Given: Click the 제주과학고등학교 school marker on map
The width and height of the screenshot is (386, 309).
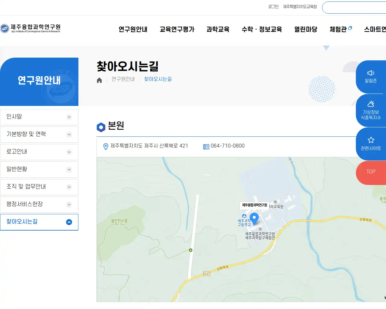Looking at the screenshot, I should point(244,216).
